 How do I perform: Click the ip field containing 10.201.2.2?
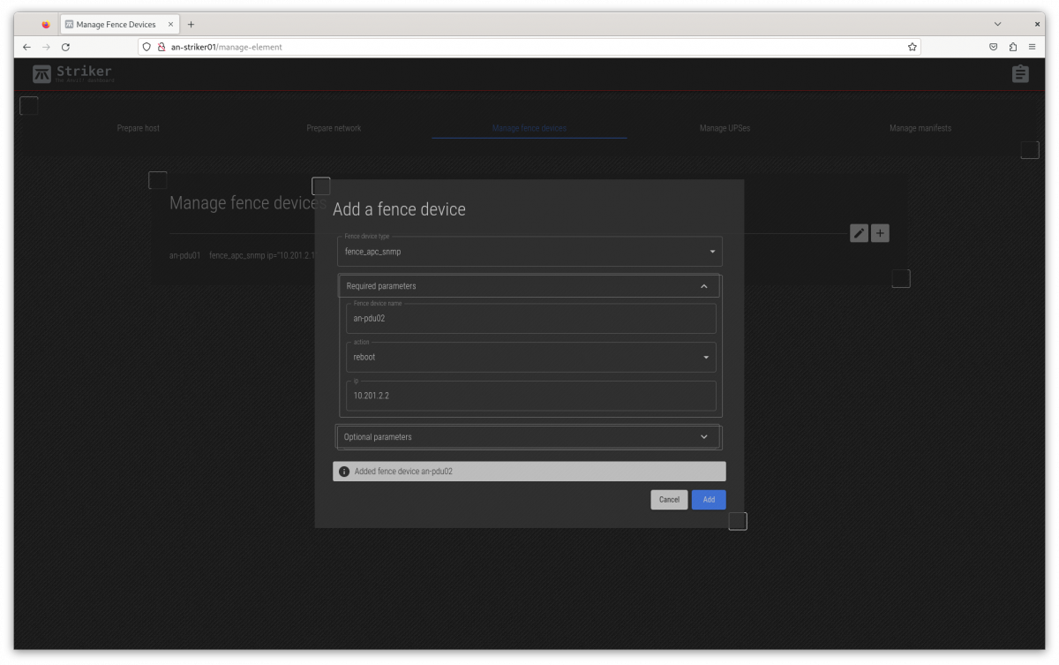pos(530,397)
